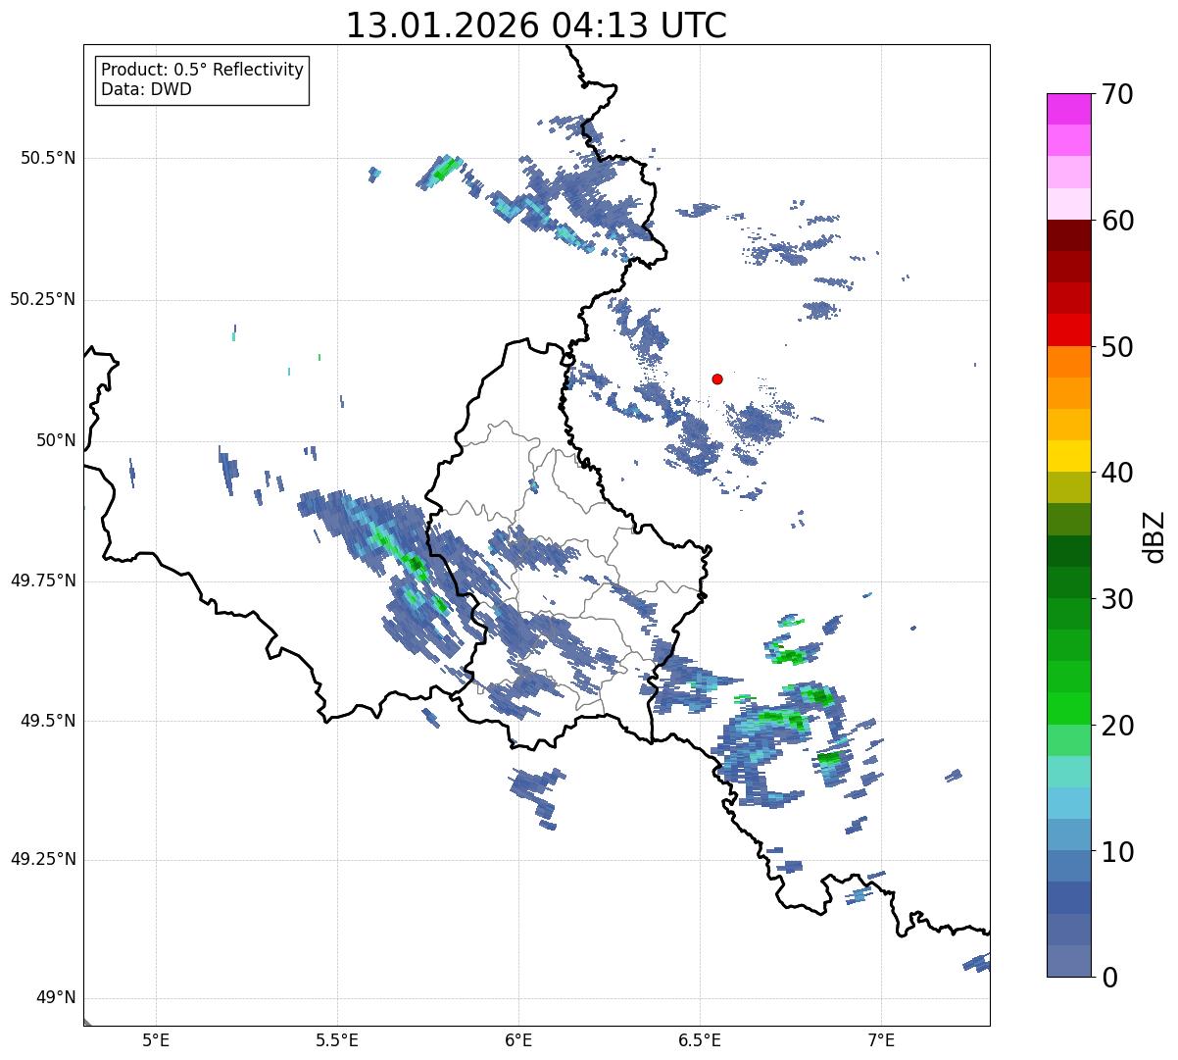Click the 50°N latitude label
This screenshot has height=1060, width=1178.
[x=56, y=440]
